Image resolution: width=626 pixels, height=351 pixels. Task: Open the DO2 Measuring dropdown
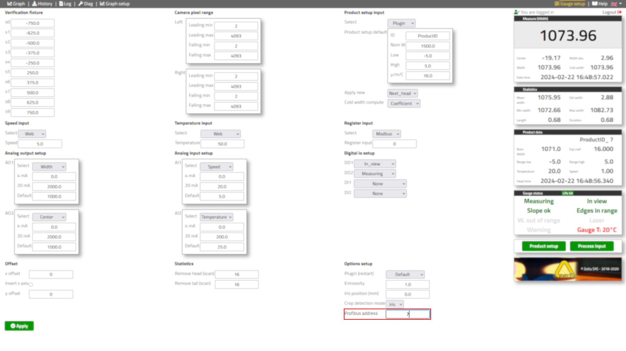(375, 174)
